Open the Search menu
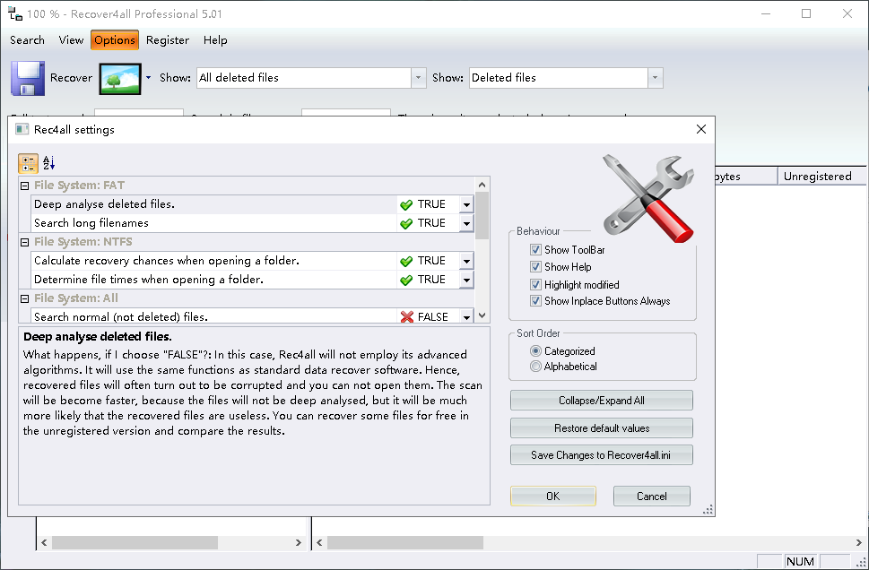This screenshot has width=869, height=570. (x=27, y=40)
